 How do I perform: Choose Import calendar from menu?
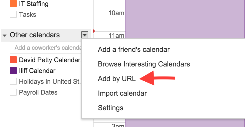pos(122,93)
